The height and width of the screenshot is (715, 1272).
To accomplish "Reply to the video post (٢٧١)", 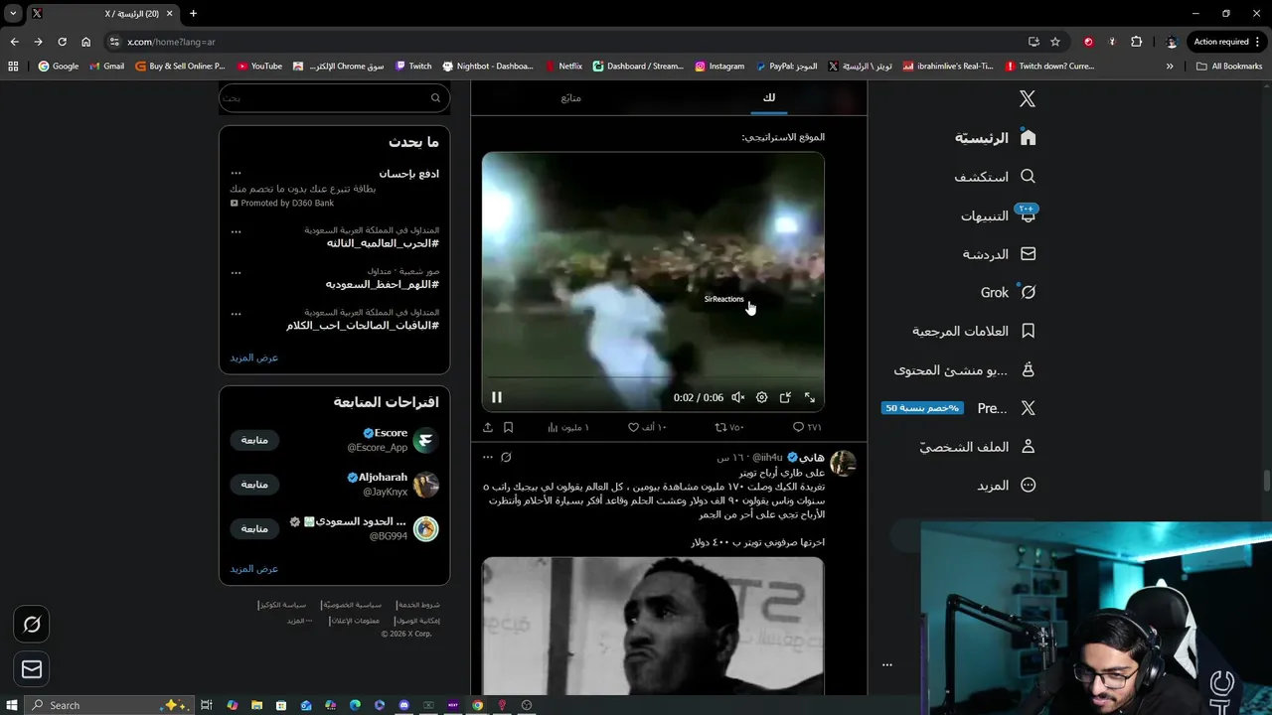I will [806, 427].
